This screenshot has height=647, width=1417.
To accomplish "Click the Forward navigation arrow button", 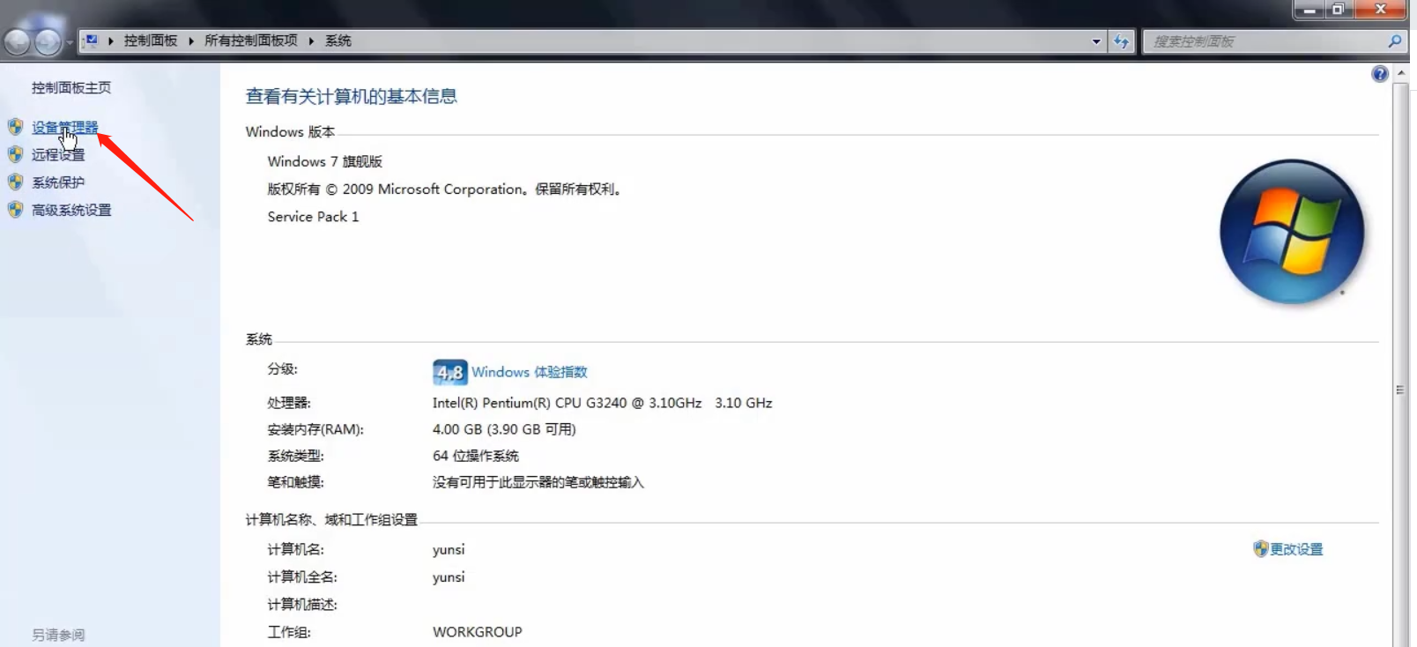I will 48,41.
